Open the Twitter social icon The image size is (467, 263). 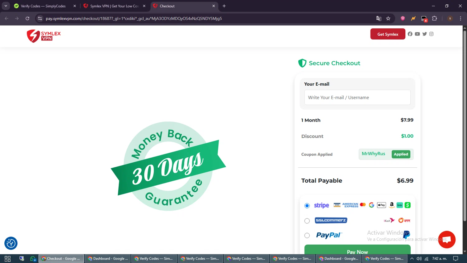(x=424, y=34)
